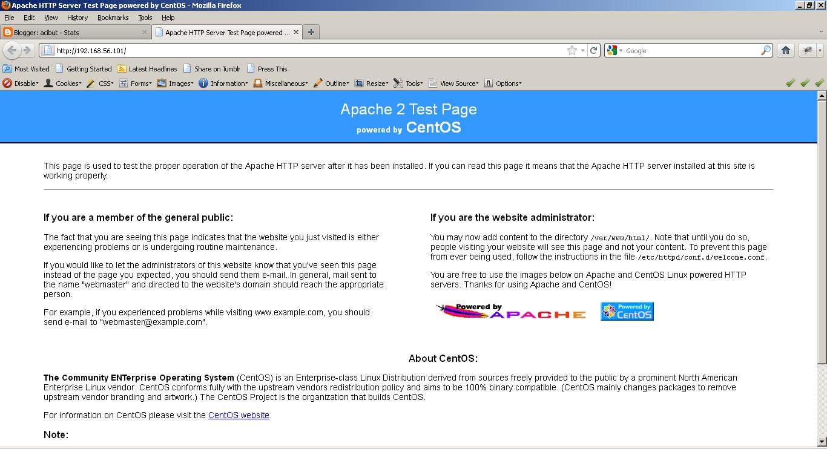Click the add-on icon right of Home button
The width and height of the screenshot is (827, 449).
click(807, 51)
